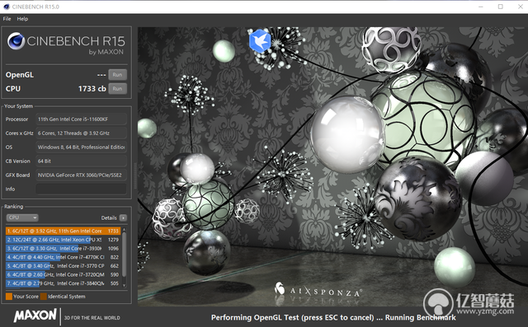Open the Help menu
528x327 pixels.
[22, 19]
